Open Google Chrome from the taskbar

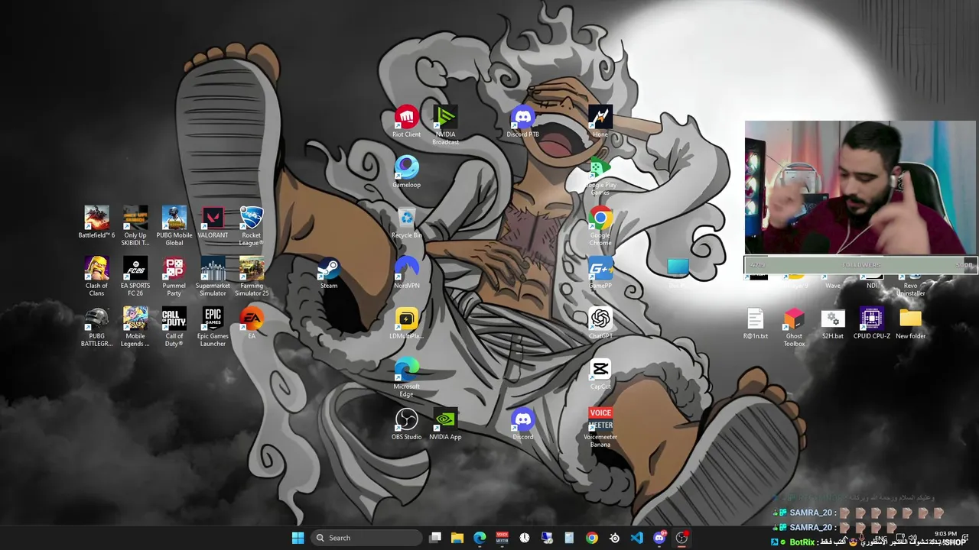tap(592, 538)
